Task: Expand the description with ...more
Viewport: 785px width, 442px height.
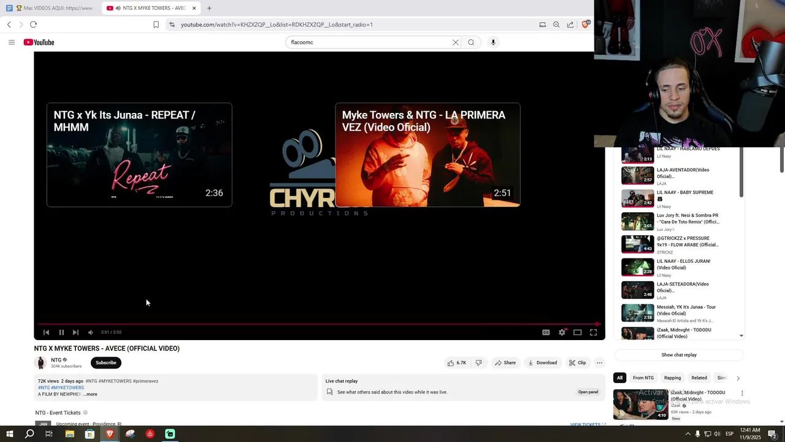Action: point(90,394)
